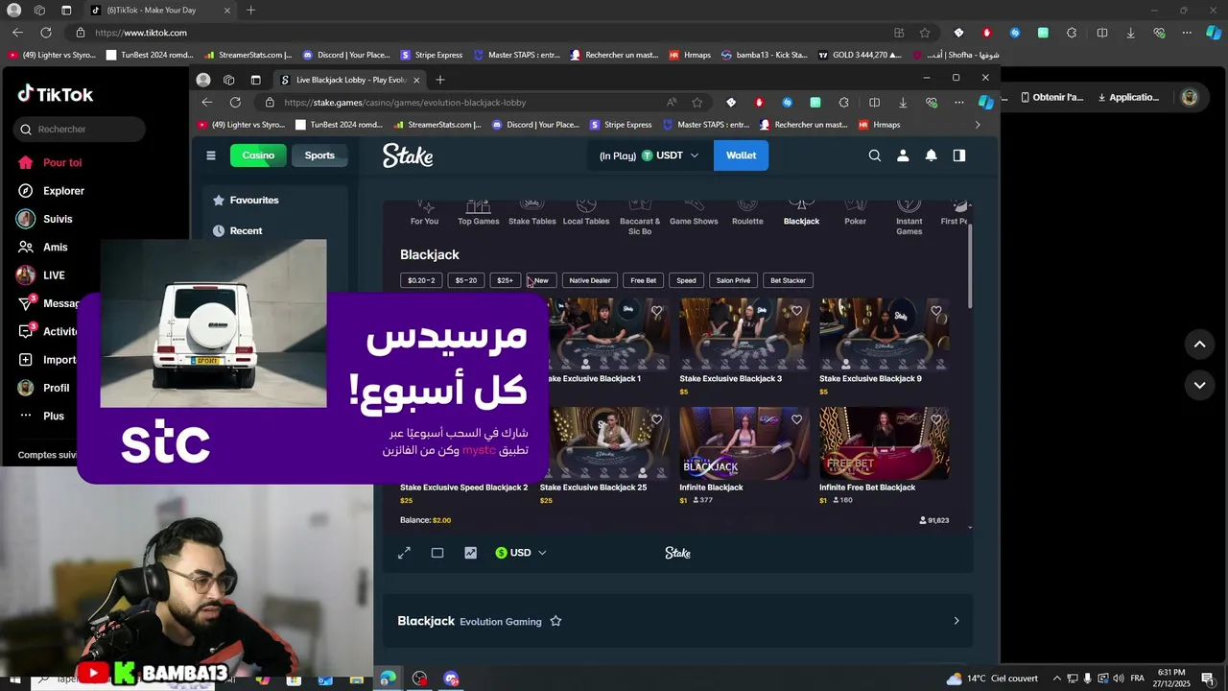
Task: Switch to Sports section
Action: (319, 155)
